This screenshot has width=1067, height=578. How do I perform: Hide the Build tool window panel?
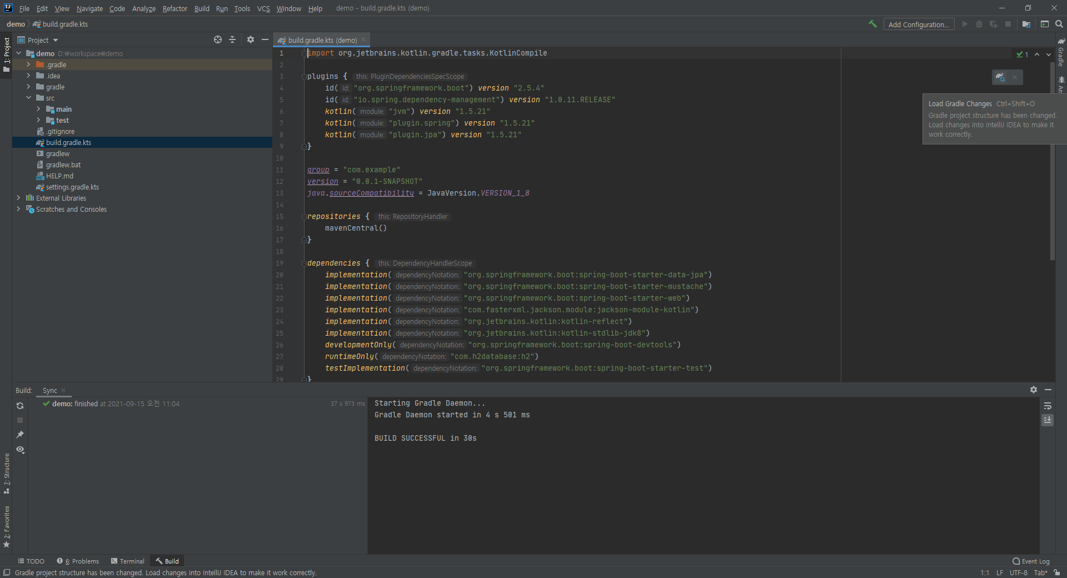click(x=1048, y=390)
